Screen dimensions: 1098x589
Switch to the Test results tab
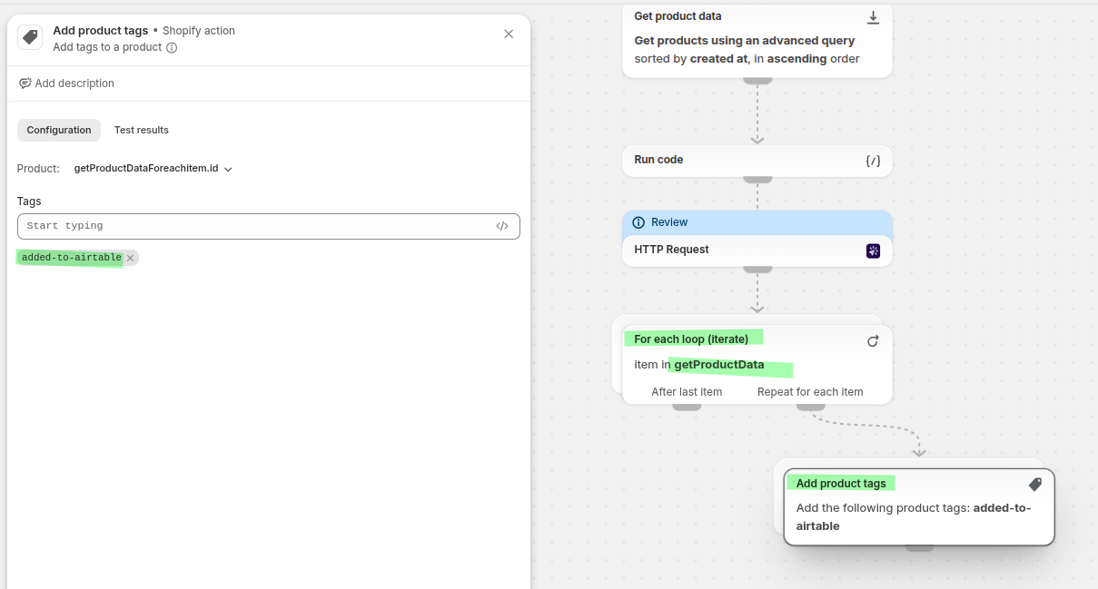click(141, 130)
